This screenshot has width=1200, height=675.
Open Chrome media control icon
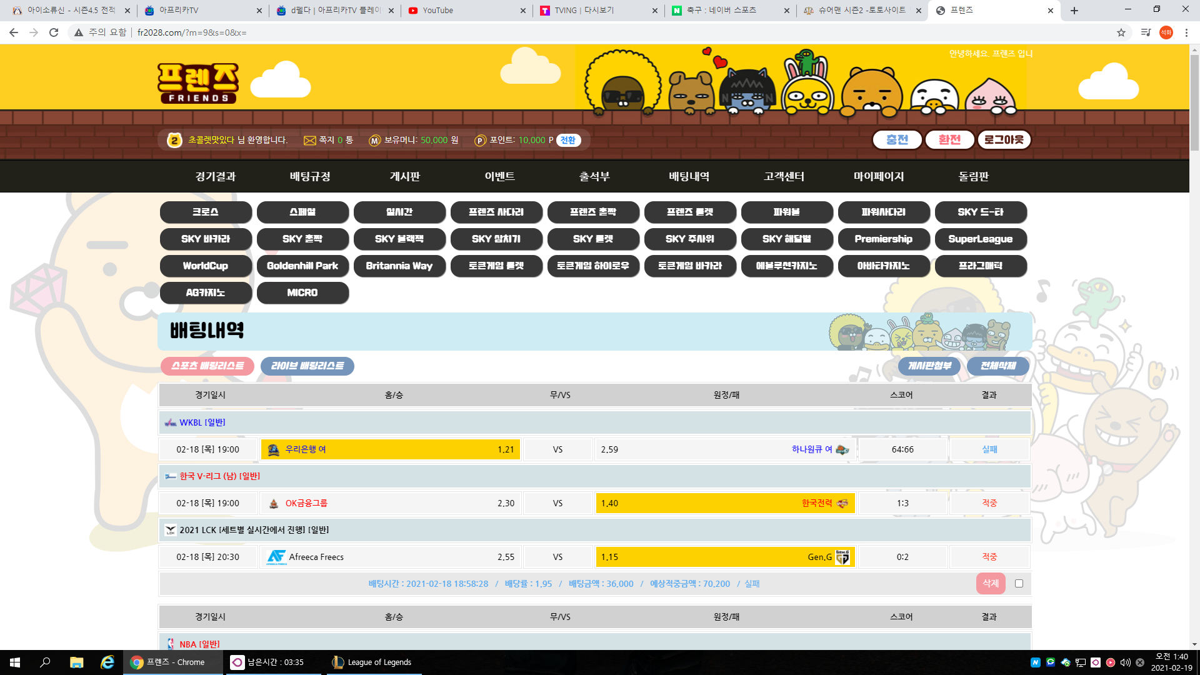point(1145,32)
